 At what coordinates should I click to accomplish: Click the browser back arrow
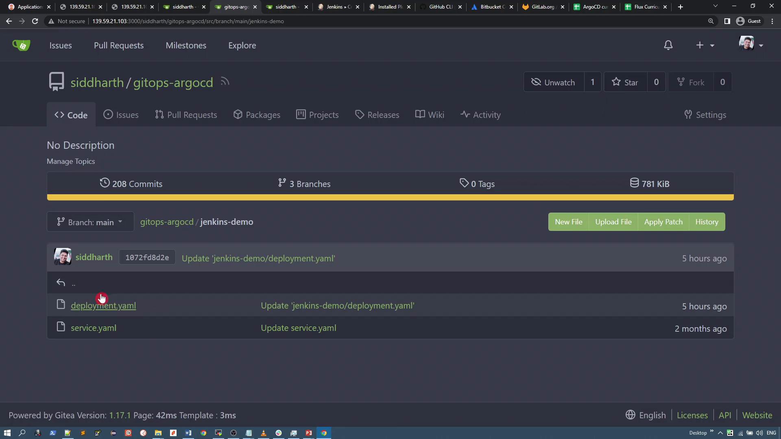pos(9,21)
